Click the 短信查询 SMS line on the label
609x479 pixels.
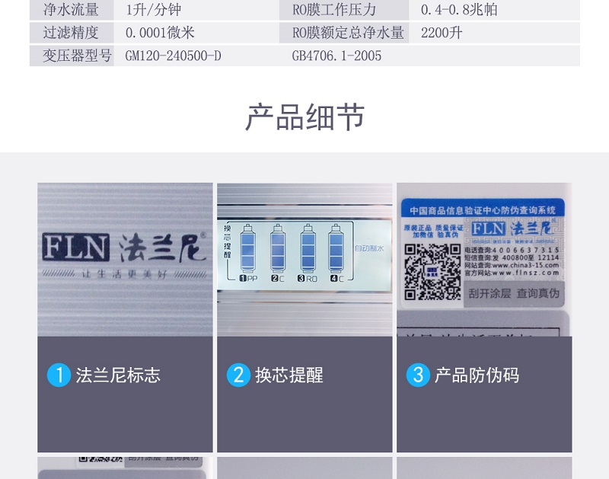[x=512, y=257]
